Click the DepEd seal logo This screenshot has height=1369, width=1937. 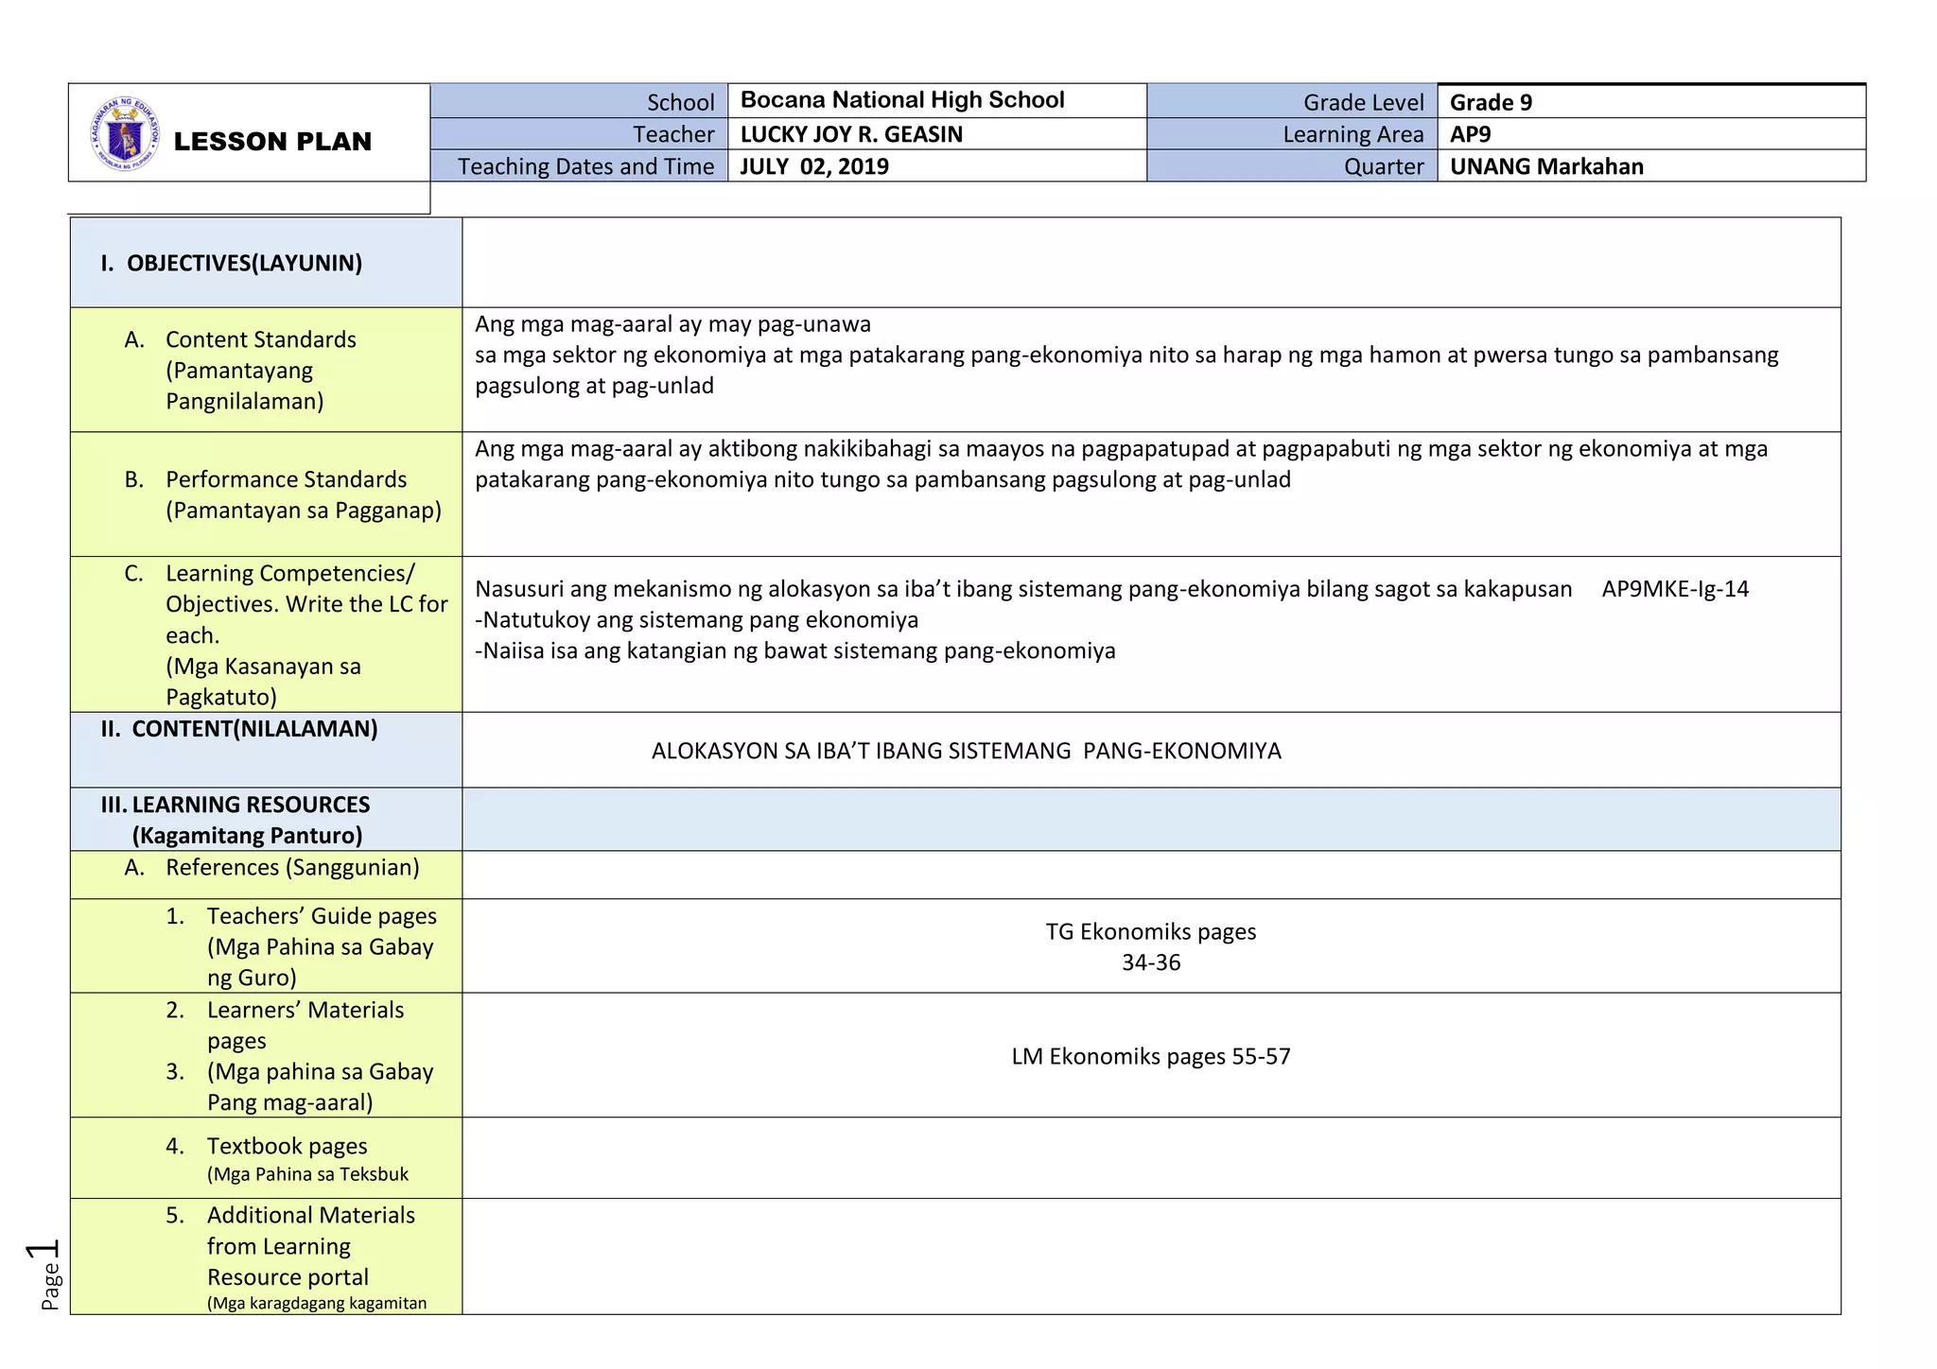pyautogui.click(x=125, y=133)
